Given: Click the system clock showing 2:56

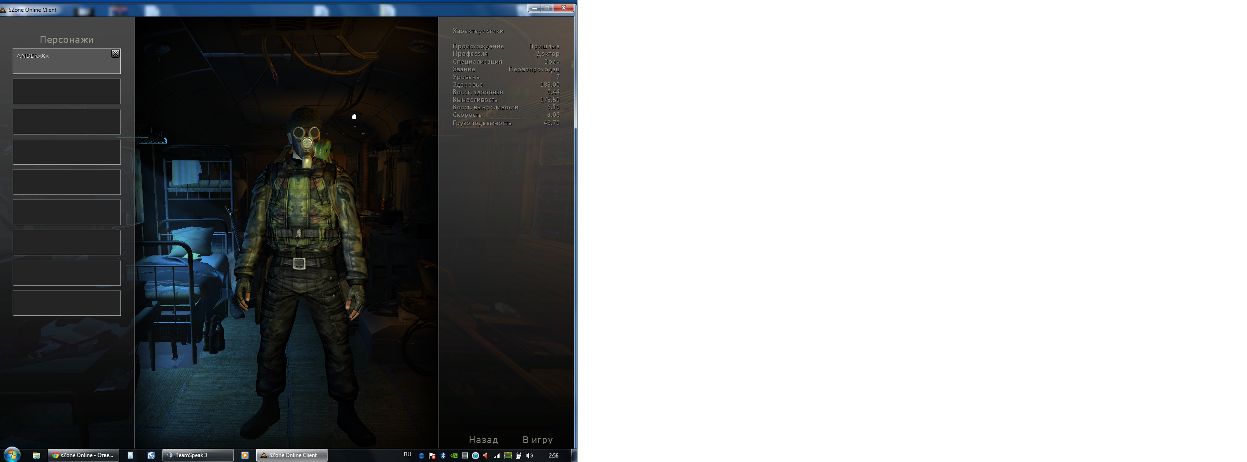Looking at the screenshot, I should 553,456.
